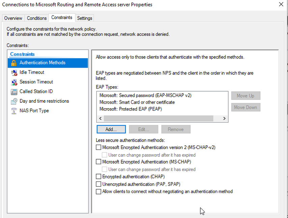Screen dimensions: 288x218
Task: Enable Microsoft Encrypted Authentication (MS-CHAP) checkbox
Action: [x=99, y=162]
